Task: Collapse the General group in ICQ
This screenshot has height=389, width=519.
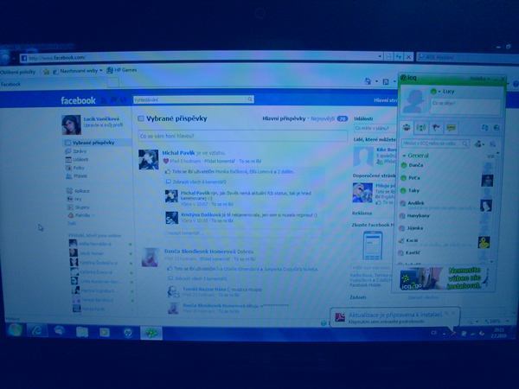Action: [x=404, y=155]
